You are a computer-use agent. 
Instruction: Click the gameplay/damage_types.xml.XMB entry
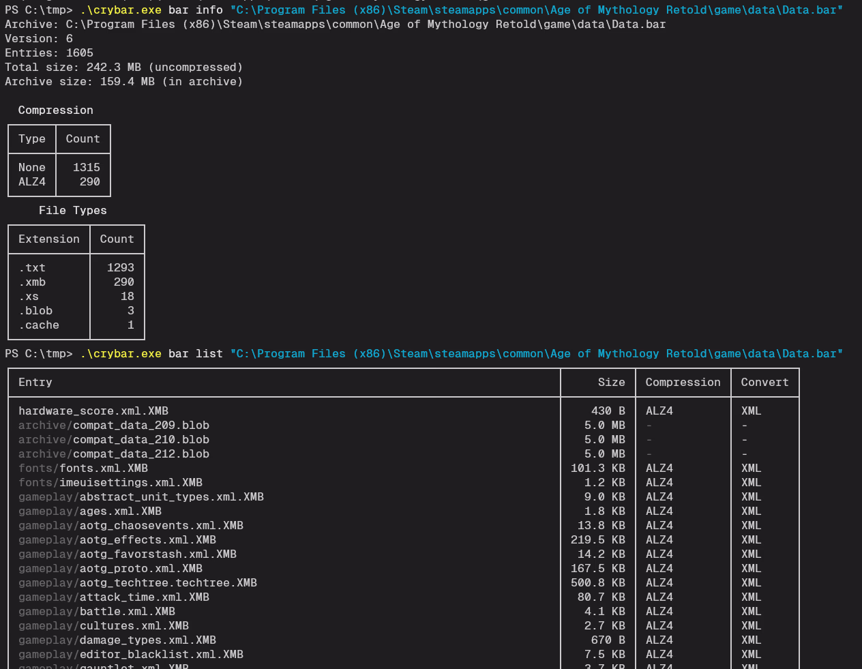pos(117,640)
